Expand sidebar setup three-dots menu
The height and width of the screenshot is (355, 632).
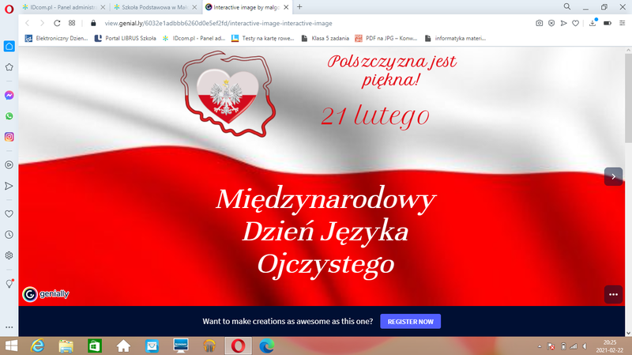pos(9,327)
